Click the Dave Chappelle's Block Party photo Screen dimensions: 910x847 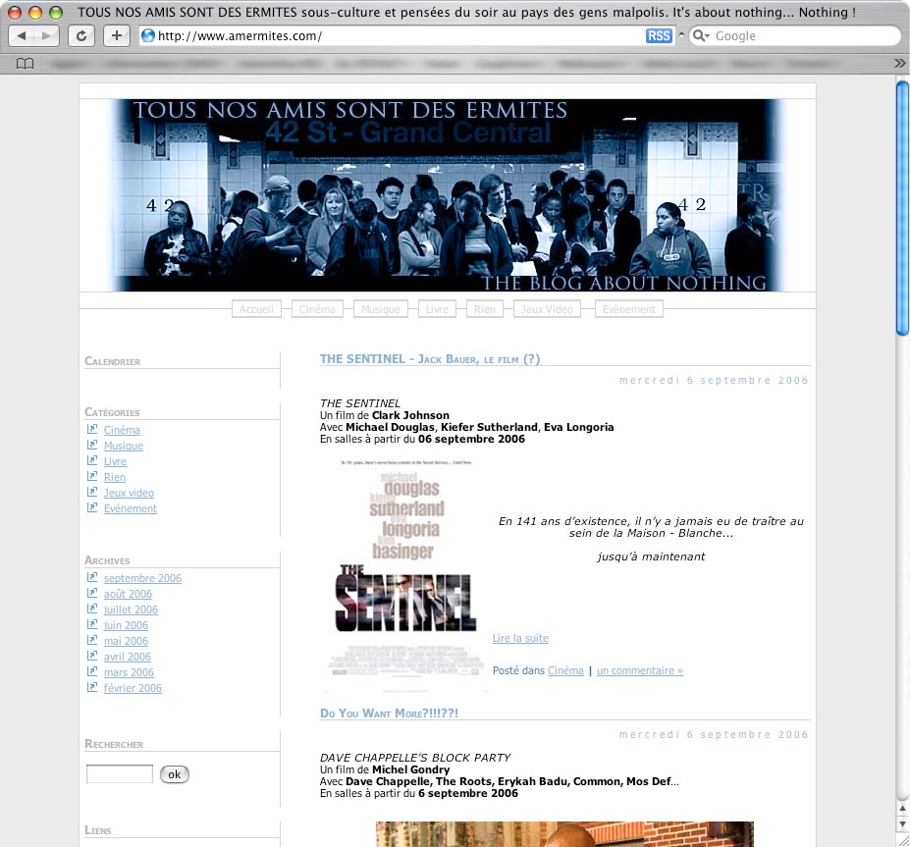coord(564,834)
